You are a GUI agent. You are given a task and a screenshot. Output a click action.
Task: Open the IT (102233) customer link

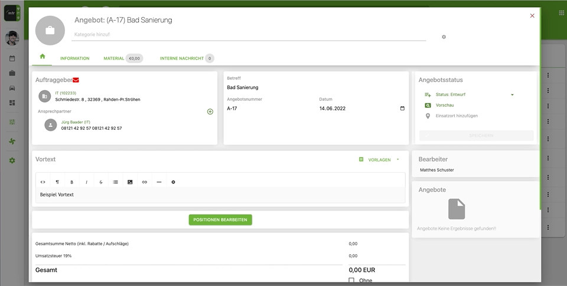point(66,93)
